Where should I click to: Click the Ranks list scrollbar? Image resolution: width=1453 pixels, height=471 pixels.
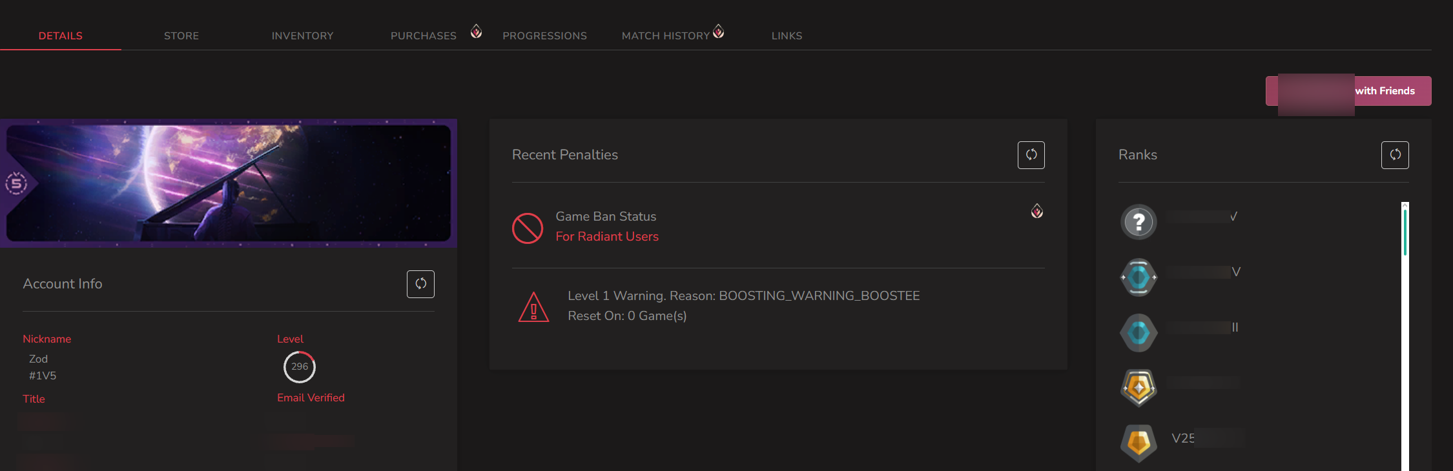(x=1405, y=336)
